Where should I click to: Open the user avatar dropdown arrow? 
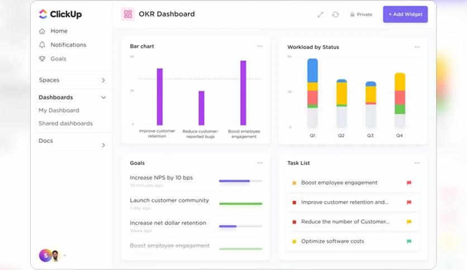(x=64, y=255)
